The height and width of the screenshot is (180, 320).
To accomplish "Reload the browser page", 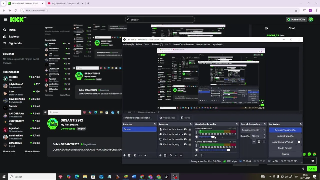I will (x=16, y=10).
